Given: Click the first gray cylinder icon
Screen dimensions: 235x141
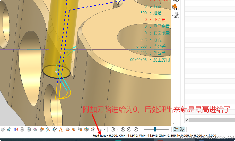Looking at the screenshot, I should tap(22, 129).
